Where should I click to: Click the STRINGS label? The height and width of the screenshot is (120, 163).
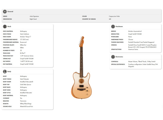coord(114,45)
